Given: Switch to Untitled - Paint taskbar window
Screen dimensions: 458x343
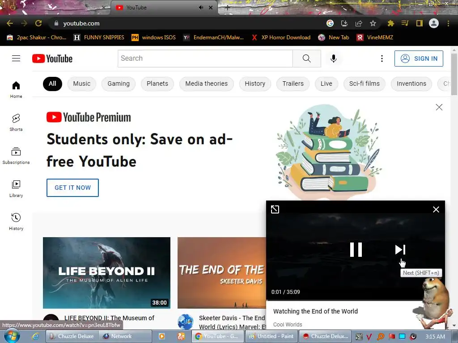Looking at the screenshot, I should (271, 336).
